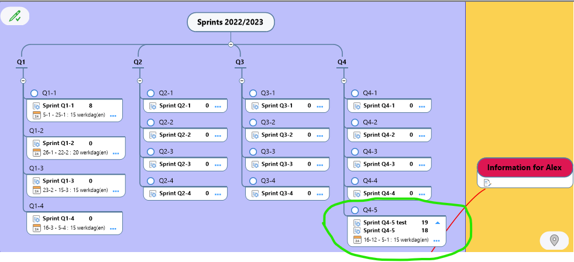Select the Sprints 2022/2023 central topic
Screen dimensions: 574x262
231,22
